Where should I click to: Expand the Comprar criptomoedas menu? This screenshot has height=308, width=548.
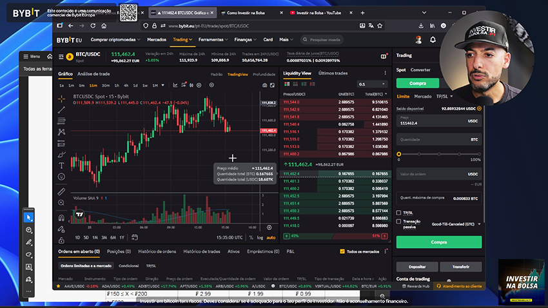pos(115,39)
